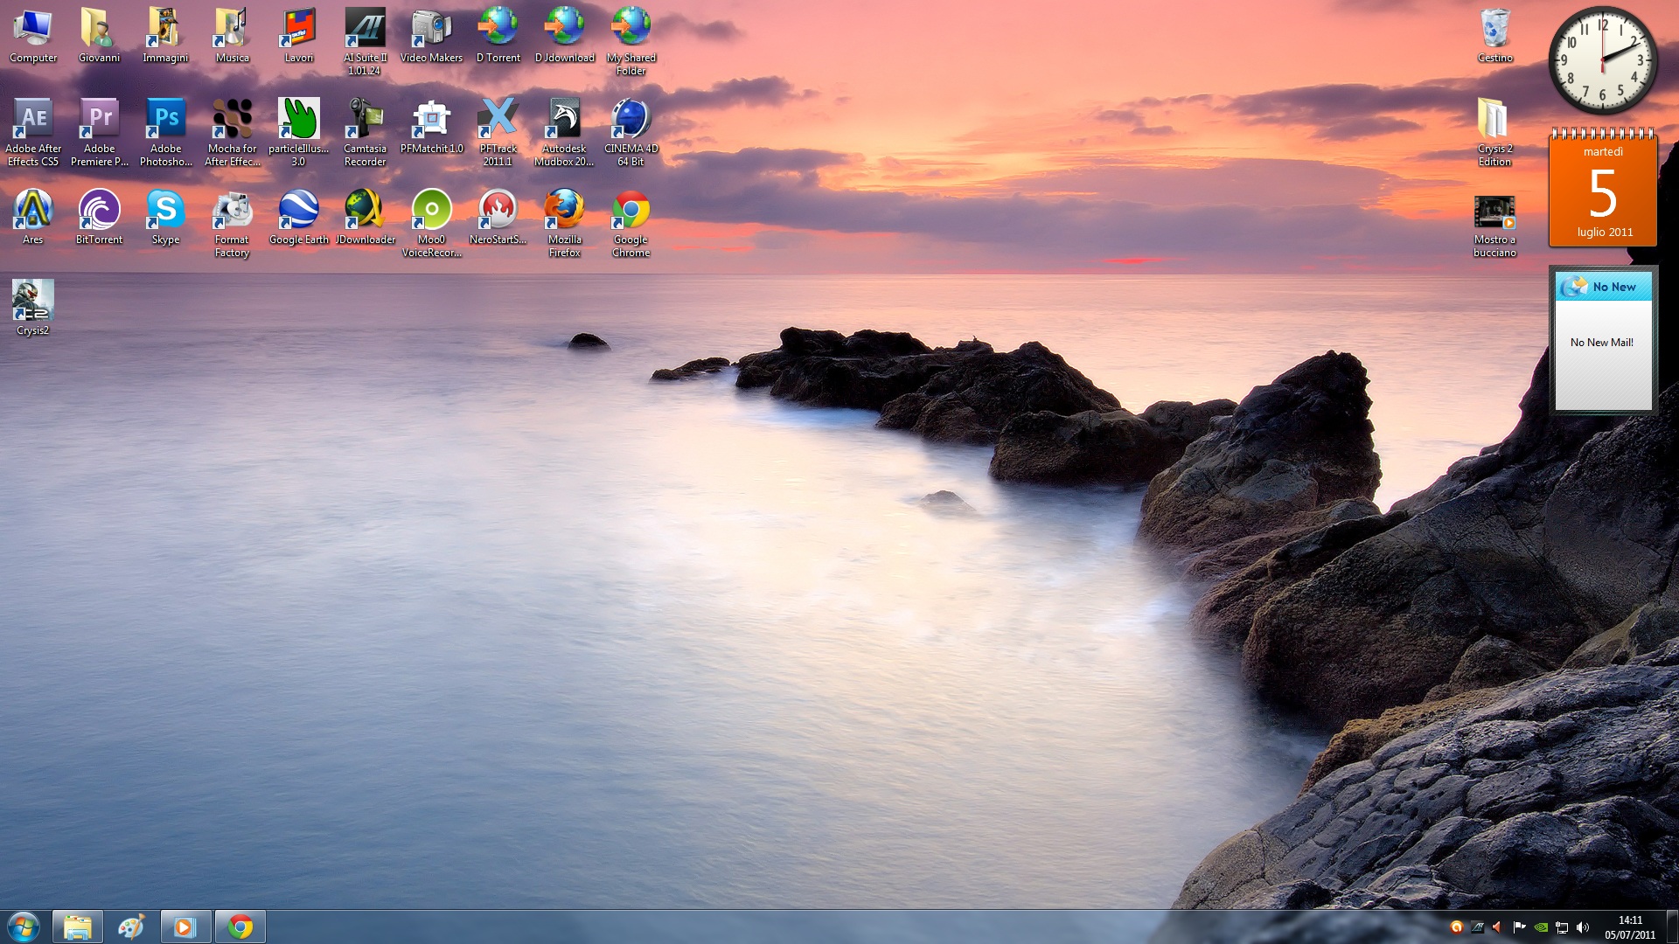This screenshot has height=944, width=1679.
Task: Select the Skype desktop shortcut
Action: pyautogui.click(x=165, y=212)
